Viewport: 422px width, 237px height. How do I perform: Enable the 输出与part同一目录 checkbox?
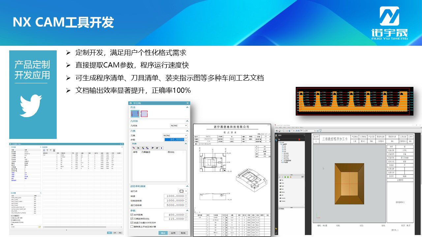pyautogui.click(x=12, y=218)
